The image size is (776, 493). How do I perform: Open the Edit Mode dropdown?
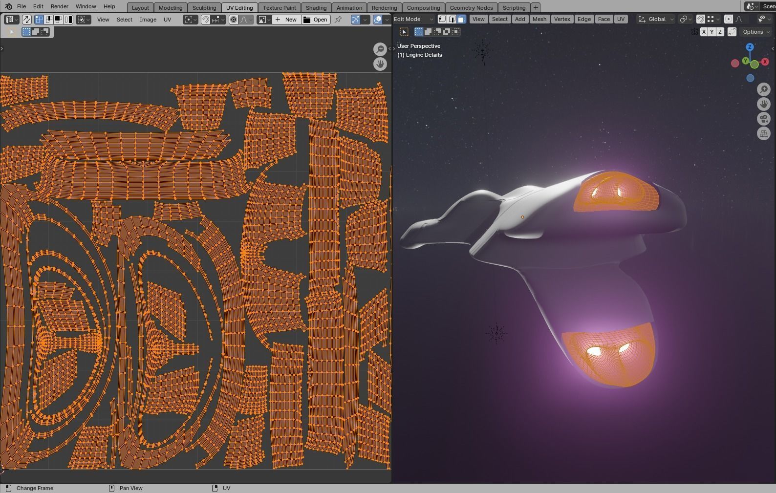tap(413, 19)
